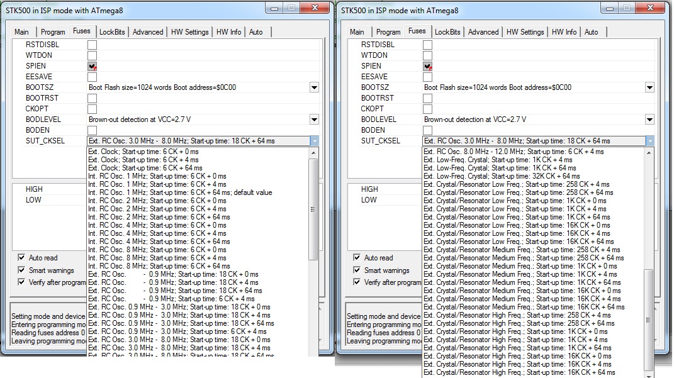This screenshot has height=378, width=674.
Task: Expand BODLEVEL dropdown in the left window
Action: (314, 120)
